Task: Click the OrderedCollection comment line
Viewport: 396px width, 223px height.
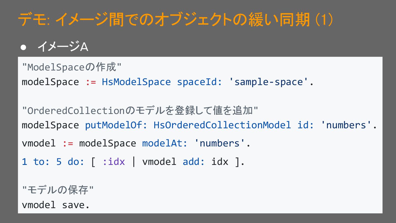Action: point(140,111)
